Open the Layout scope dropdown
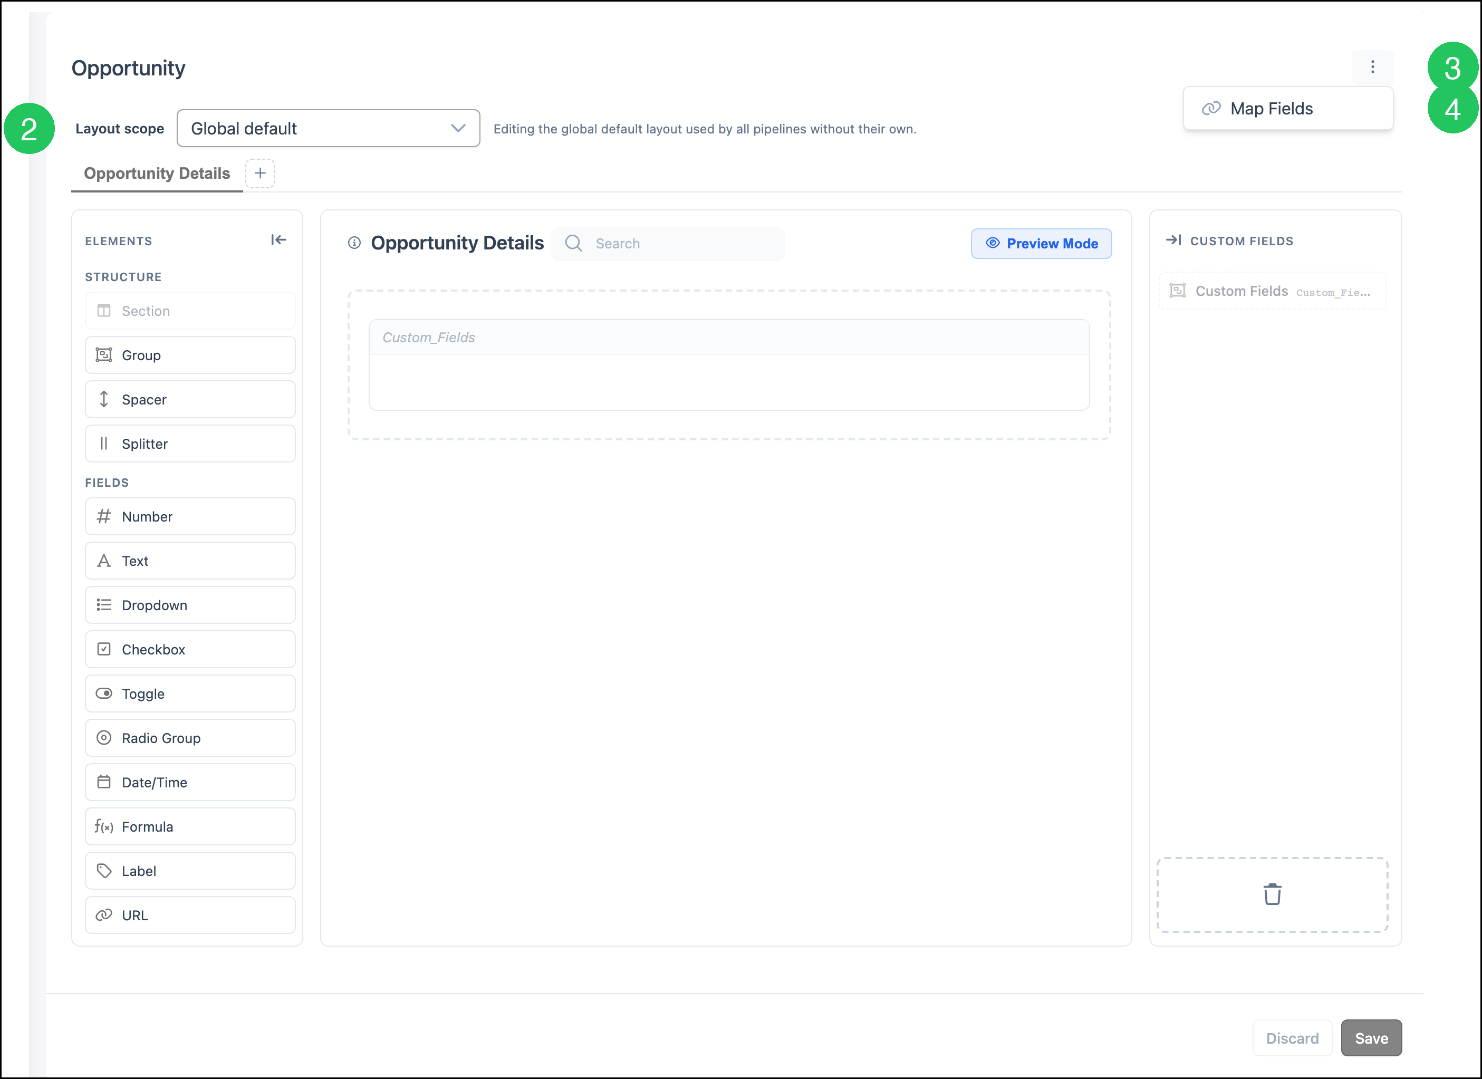The width and height of the screenshot is (1482, 1079). click(x=328, y=129)
